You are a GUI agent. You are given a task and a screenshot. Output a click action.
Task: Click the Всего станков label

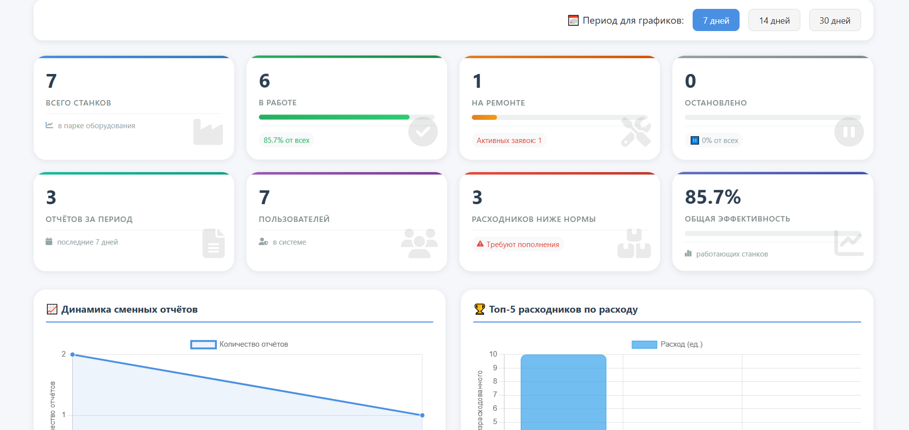(78, 103)
